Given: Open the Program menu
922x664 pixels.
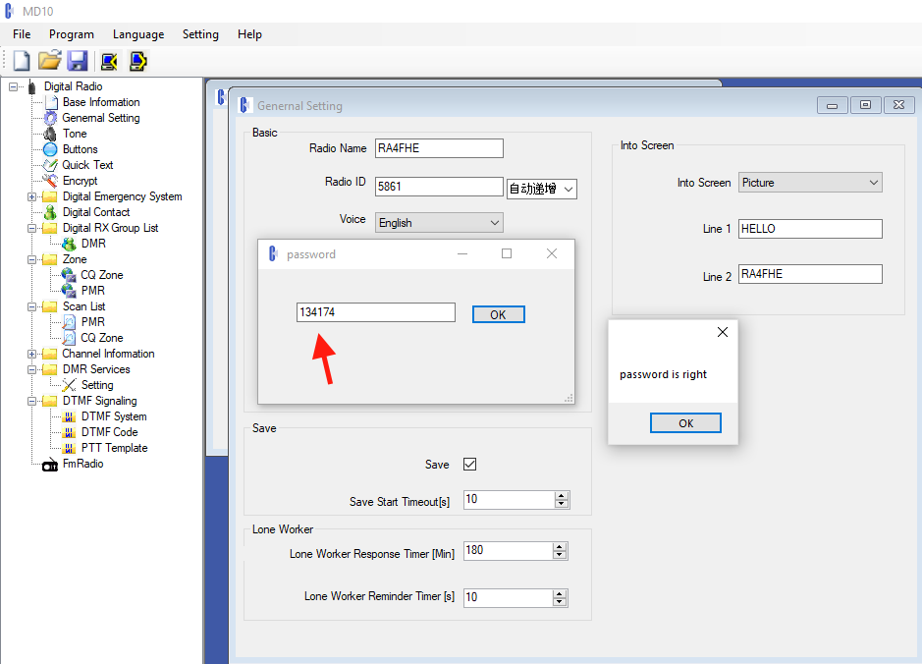Looking at the screenshot, I should pyautogui.click(x=72, y=34).
